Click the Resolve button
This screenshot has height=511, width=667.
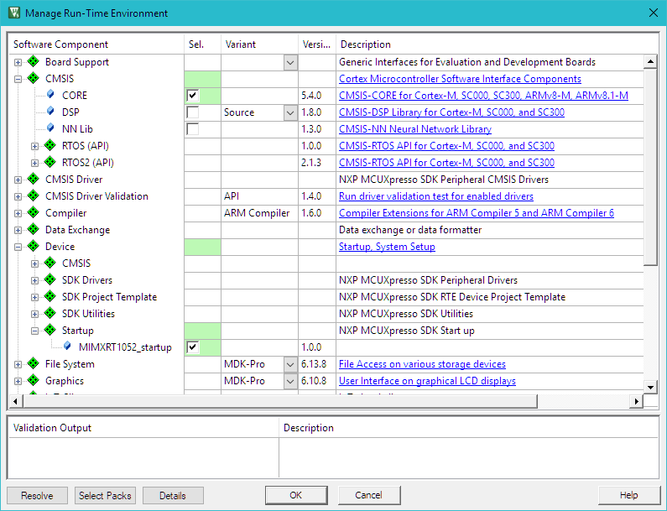pyautogui.click(x=38, y=496)
